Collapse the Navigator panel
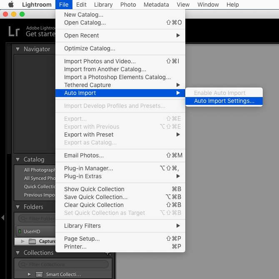Viewport: 279px width, 279px height. 17,49
